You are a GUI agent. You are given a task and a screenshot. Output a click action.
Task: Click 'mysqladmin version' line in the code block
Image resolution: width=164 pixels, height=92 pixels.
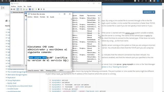(x=60, y=80)
